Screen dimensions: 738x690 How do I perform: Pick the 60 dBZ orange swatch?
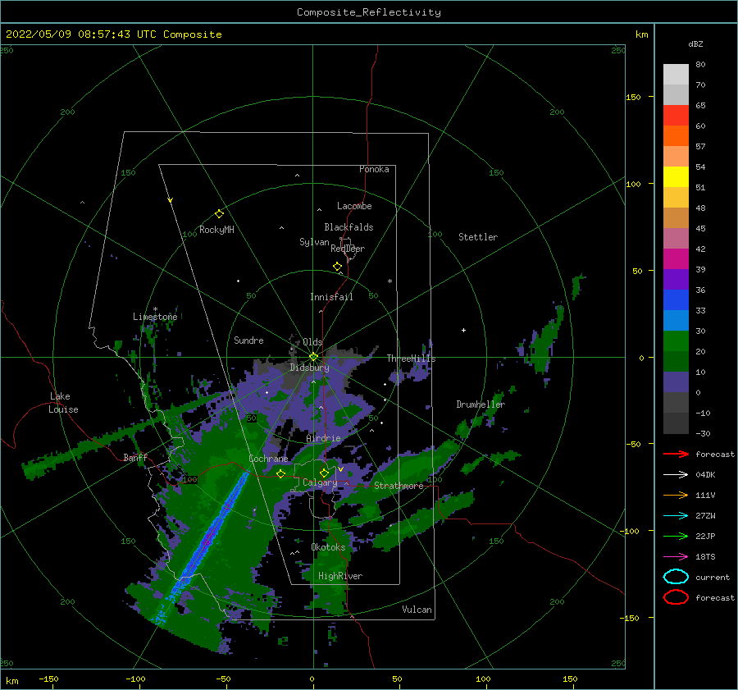676,135
